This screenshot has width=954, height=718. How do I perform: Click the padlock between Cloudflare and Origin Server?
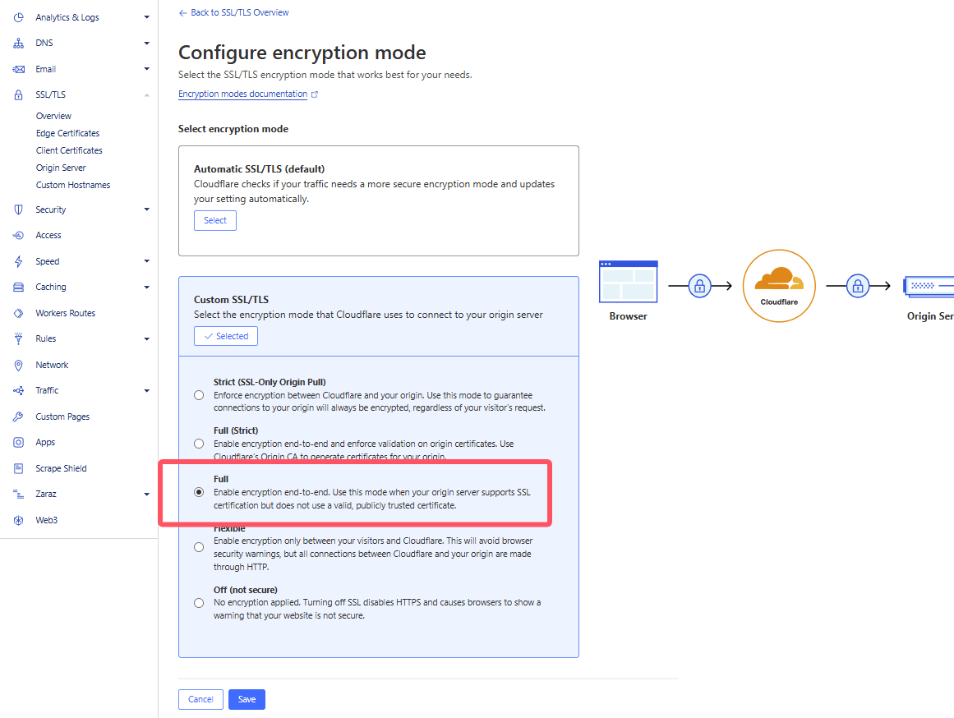pyautogui.click(x=857, y=286)
